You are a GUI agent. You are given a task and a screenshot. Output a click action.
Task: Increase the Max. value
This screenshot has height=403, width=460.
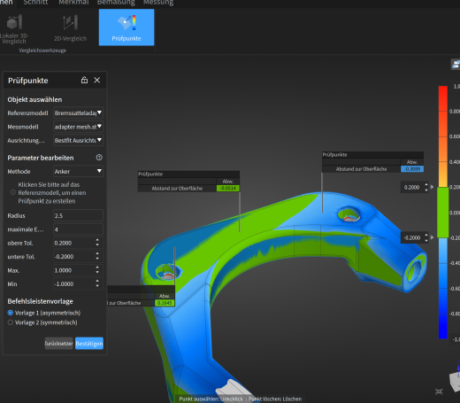97,267
